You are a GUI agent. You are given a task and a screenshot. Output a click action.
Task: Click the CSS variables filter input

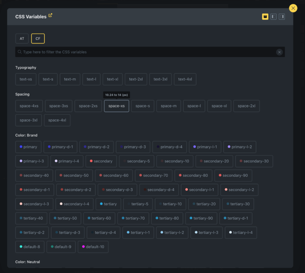(x=147, y=52)
